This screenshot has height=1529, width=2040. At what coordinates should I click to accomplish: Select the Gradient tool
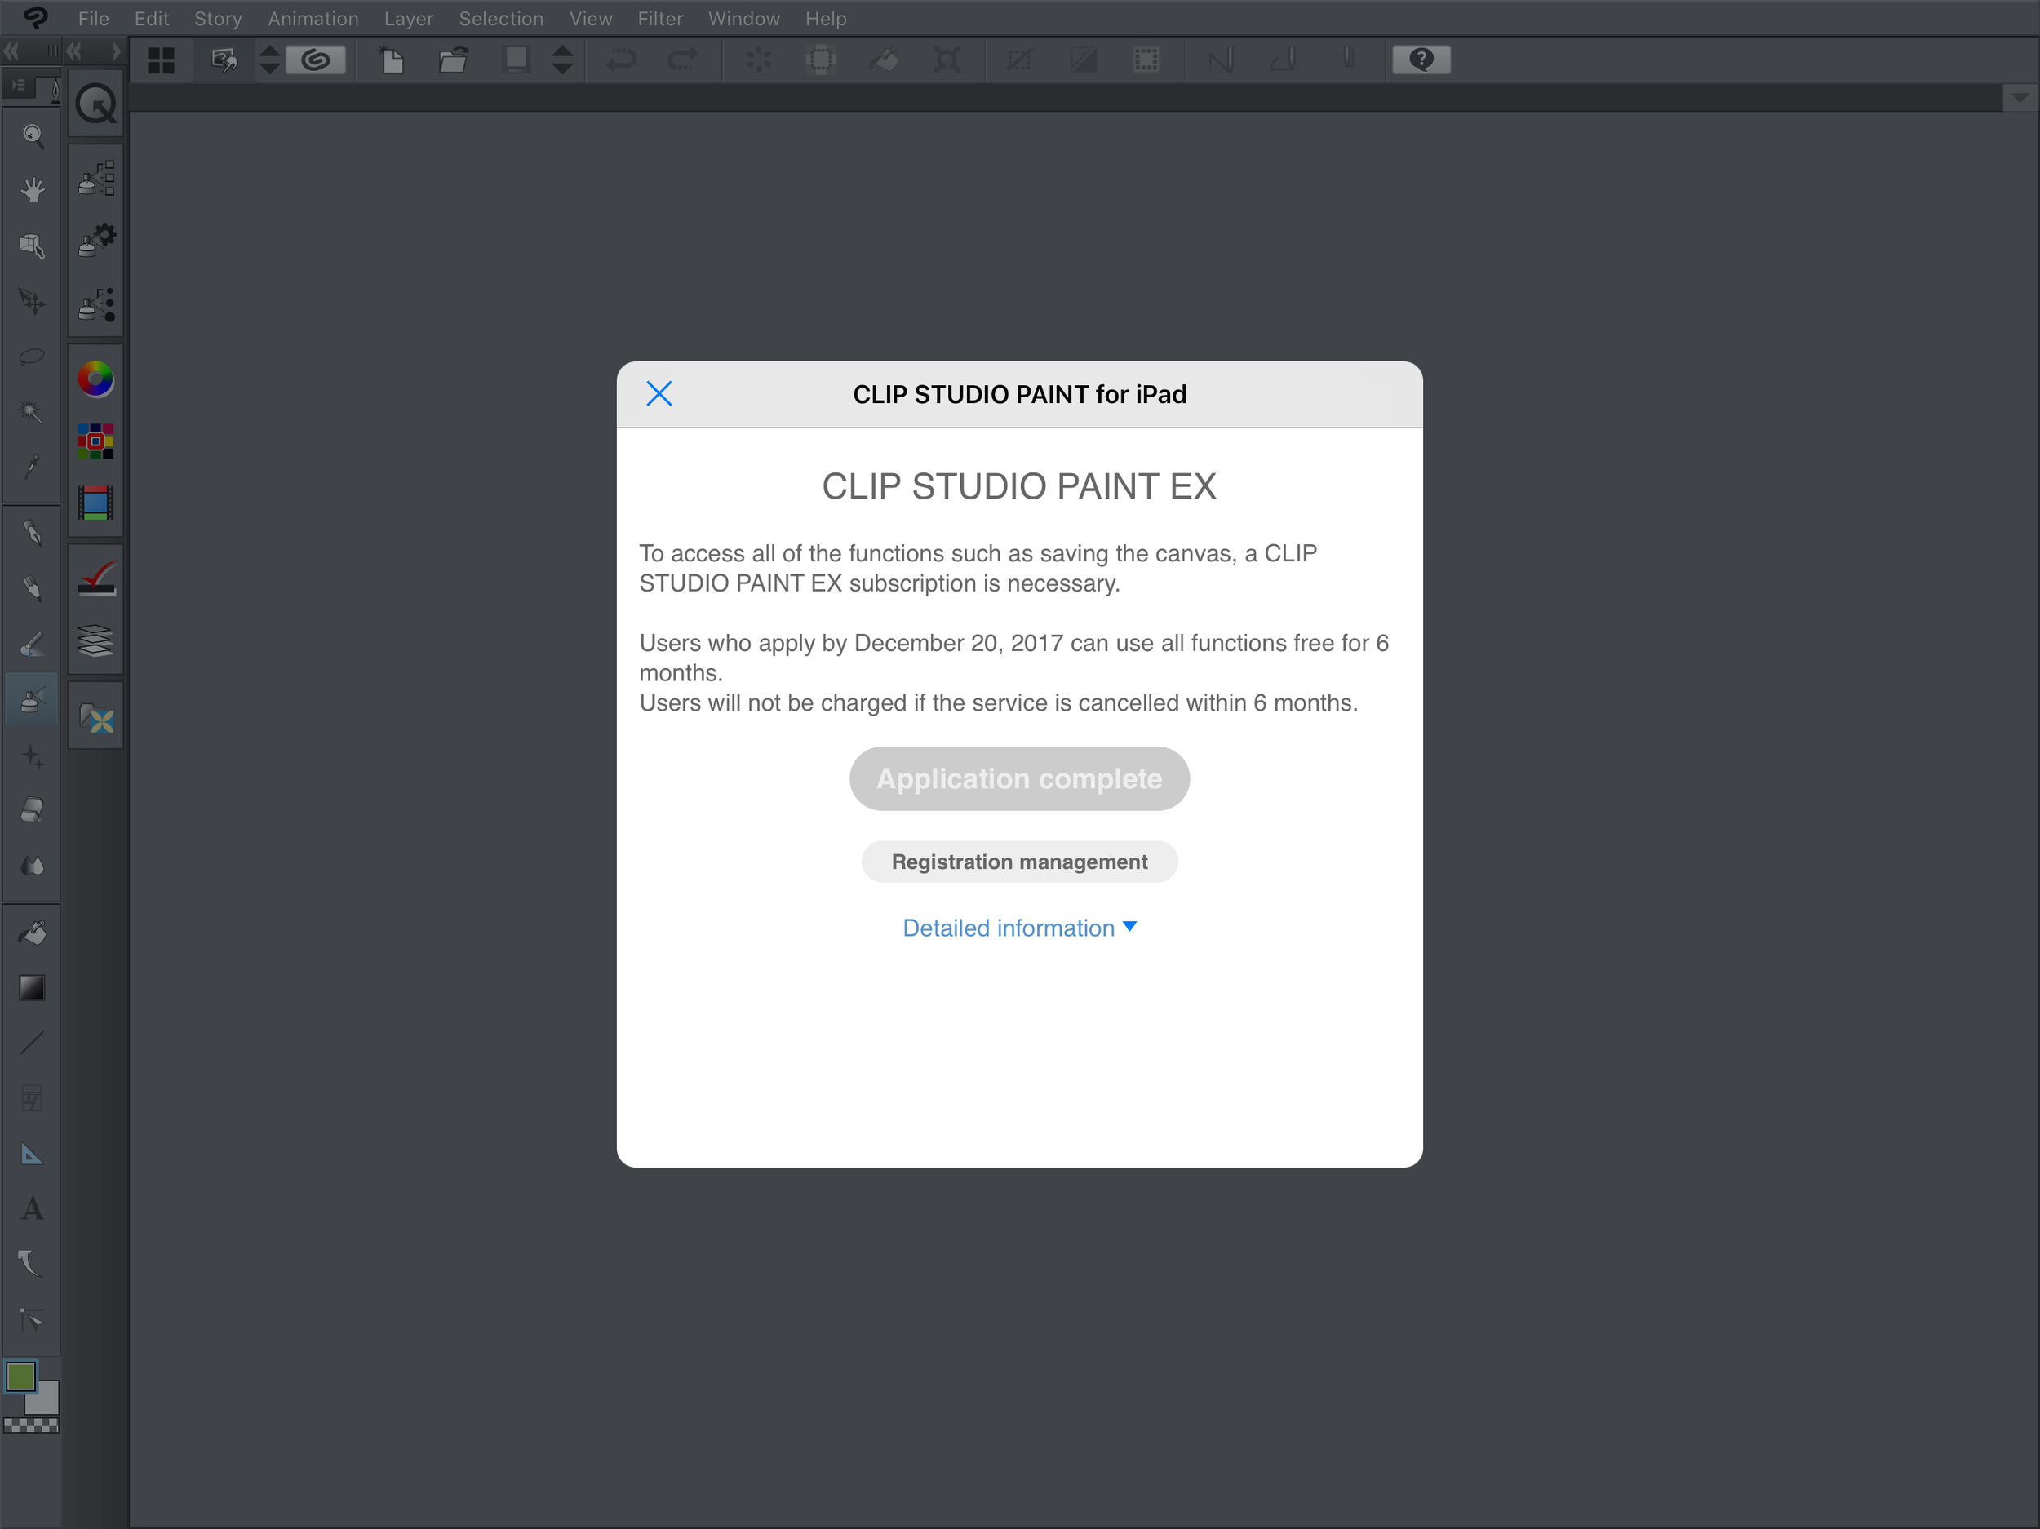click(33, 986)
